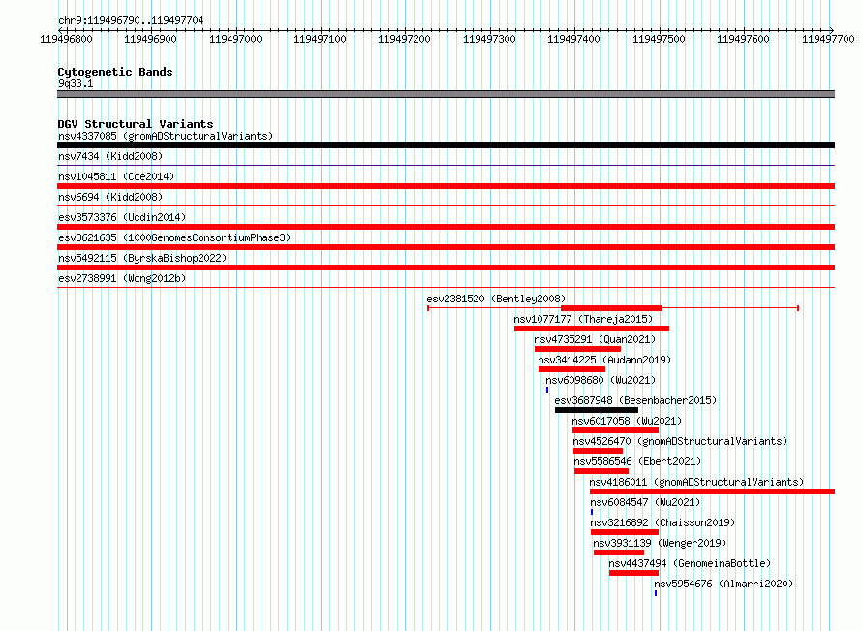Click esv2381520 (Bentley2008) label
862x631 pixels.
click(x=496, y=299)
